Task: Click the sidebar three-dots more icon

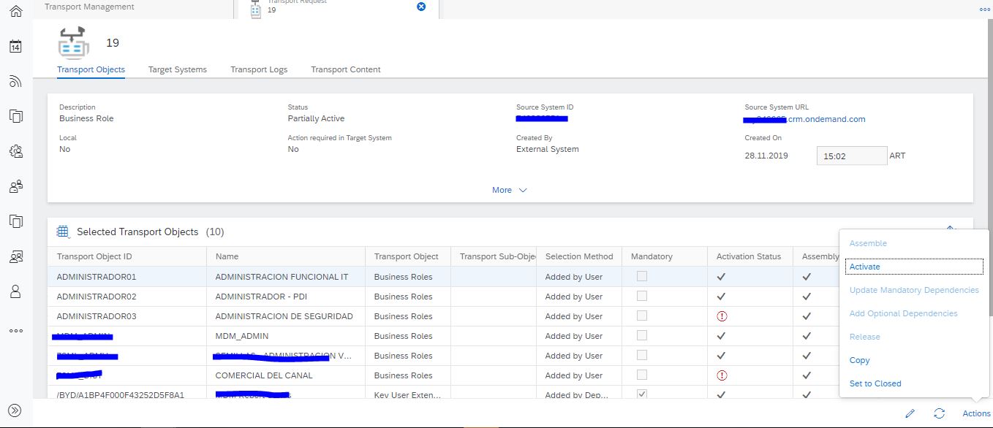Action: pos(15,331)
